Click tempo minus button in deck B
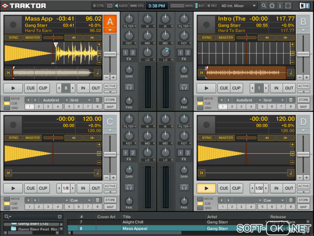314x236 pixels. [x=300, y=77]
